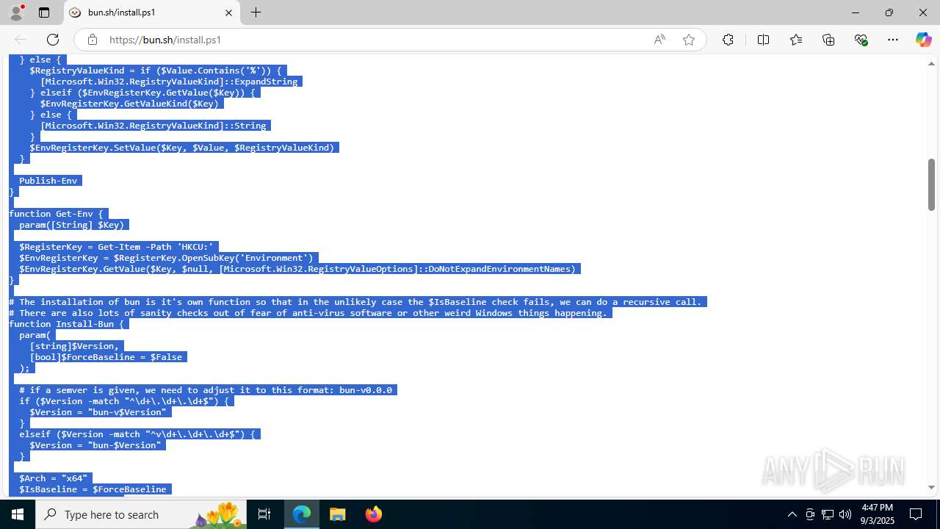Click the vertical scrollbar thumb
Screen dimensions: 940x529
(932, 184)
